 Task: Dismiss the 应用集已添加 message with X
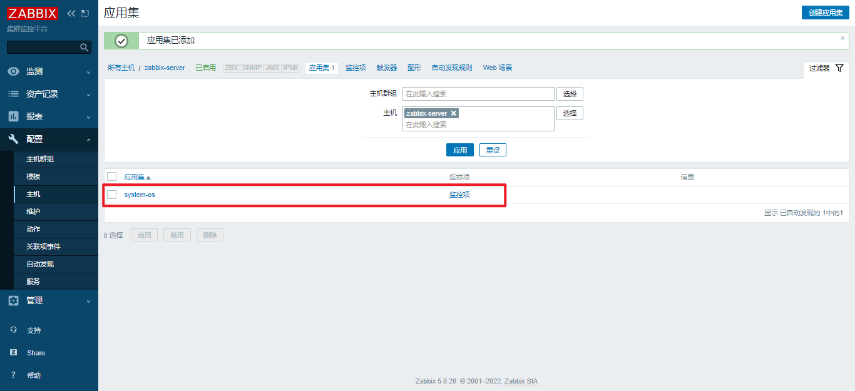(842, 38)
